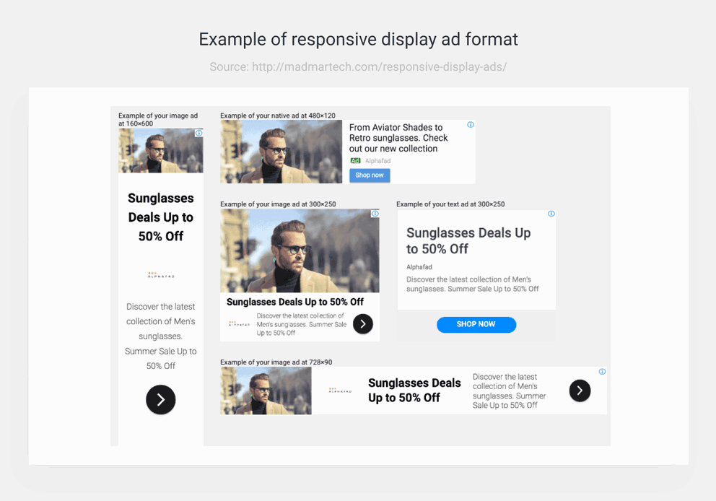
Task: Click the Alphafad brand name in the text ad
Action: (x=419, y=266)
